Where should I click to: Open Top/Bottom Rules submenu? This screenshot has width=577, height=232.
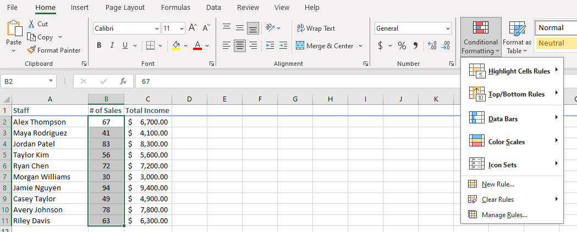pos(512,94)
